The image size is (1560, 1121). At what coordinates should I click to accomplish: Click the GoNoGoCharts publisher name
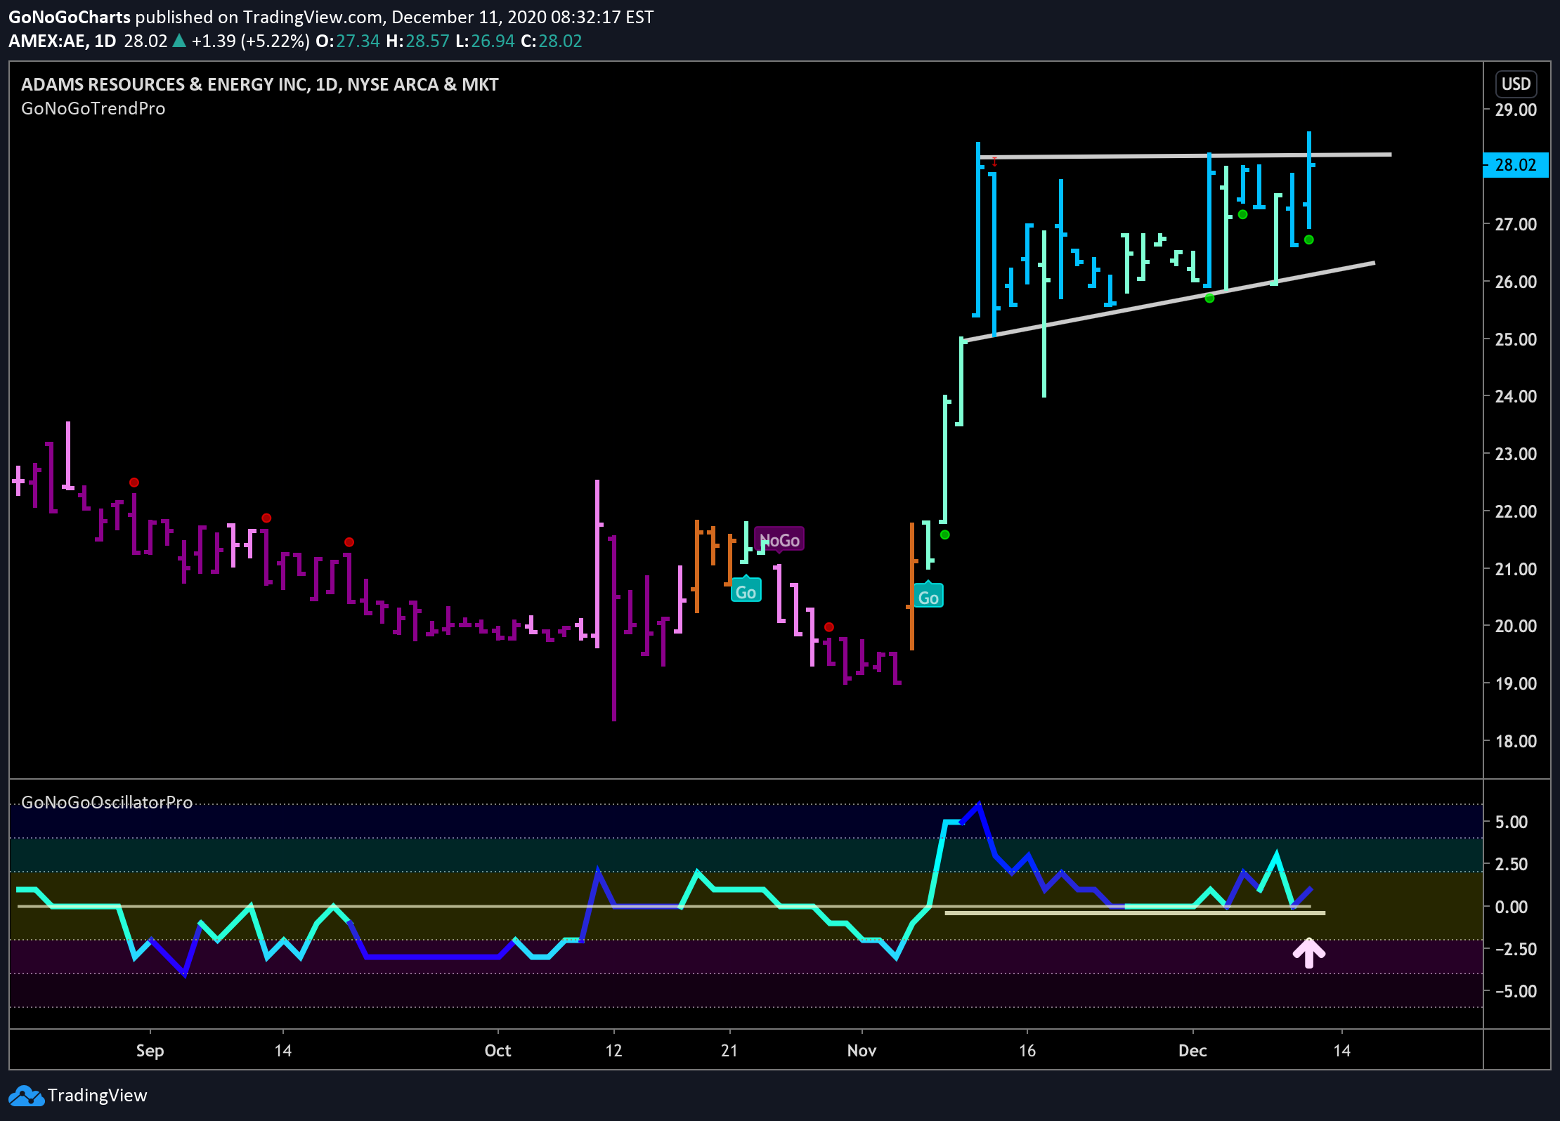click(70, 17)
